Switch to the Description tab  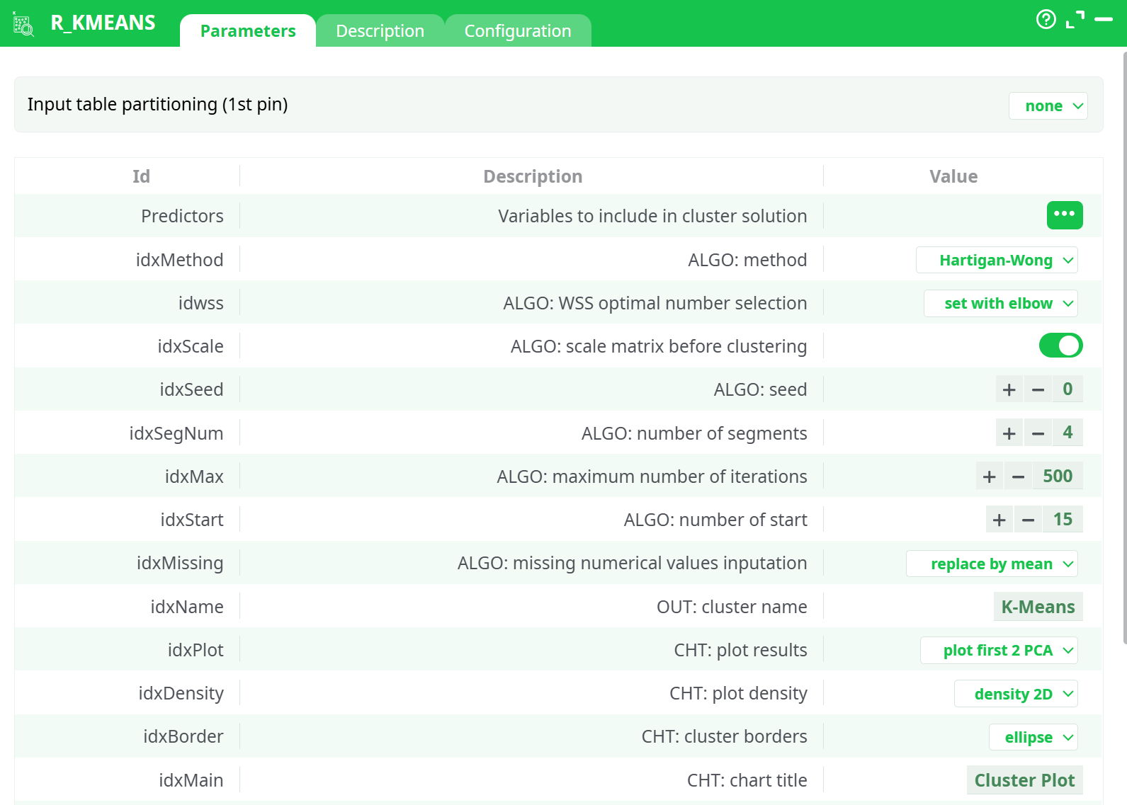[x=380, y=31]
